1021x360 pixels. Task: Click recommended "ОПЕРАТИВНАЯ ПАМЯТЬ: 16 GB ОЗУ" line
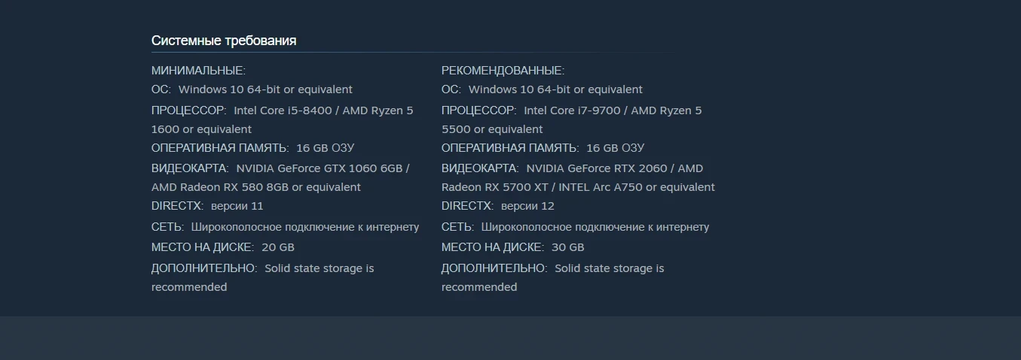coord(543,148)
